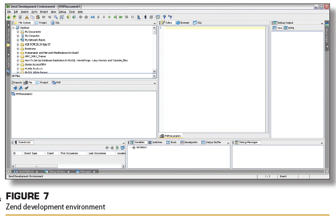
Task: Click the Cut scissors icon
Action: pyautogui.click(x=27, y=17)
